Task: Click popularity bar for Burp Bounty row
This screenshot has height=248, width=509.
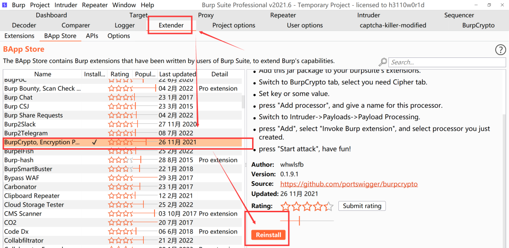Action: click(x=146, y=88)
